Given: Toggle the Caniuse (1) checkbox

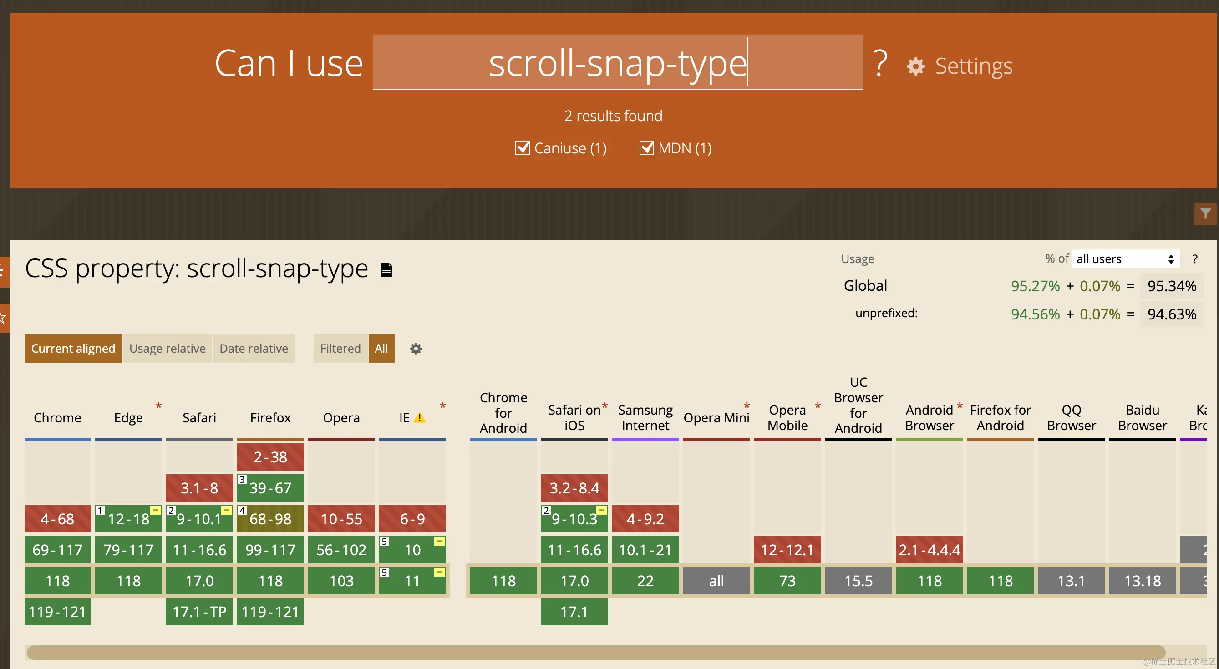Looking at the screenshot, I should click(523, 148).
